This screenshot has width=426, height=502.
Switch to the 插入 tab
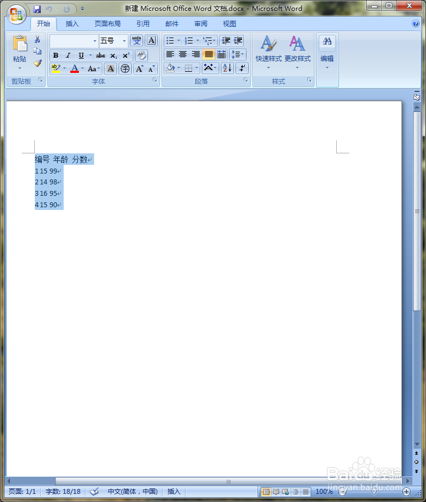[72, 24]
